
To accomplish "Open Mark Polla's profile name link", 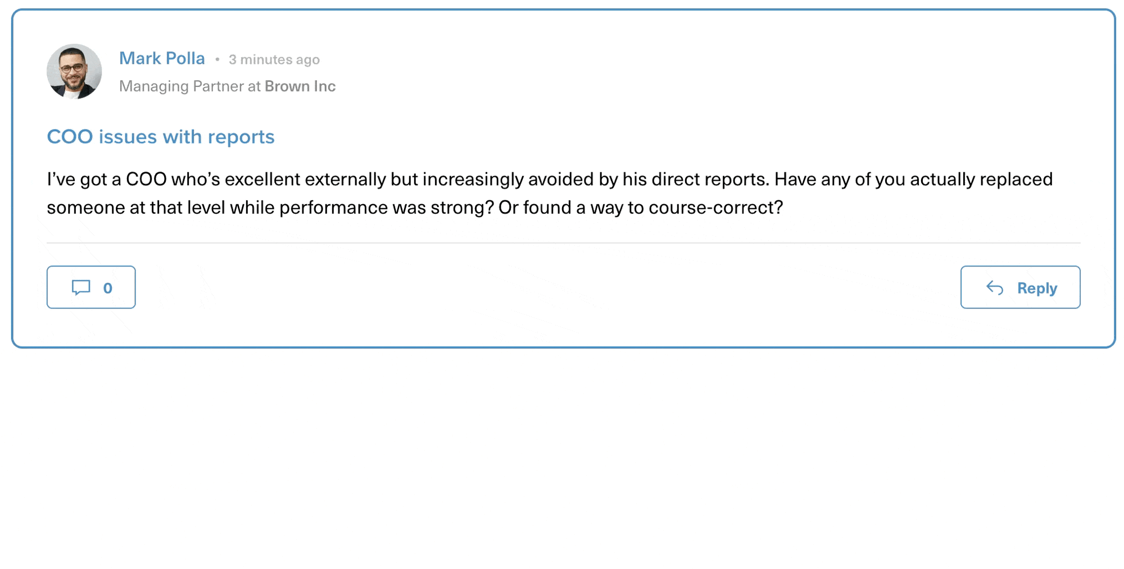I will (x=162, y=58).
